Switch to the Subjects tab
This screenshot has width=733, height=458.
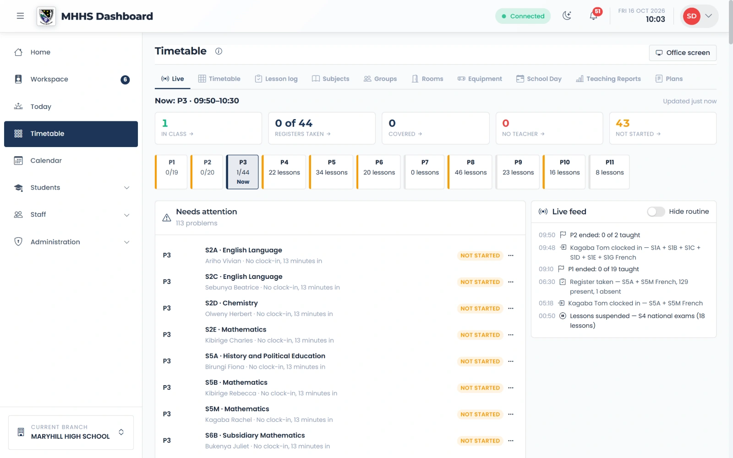point(330,79)
